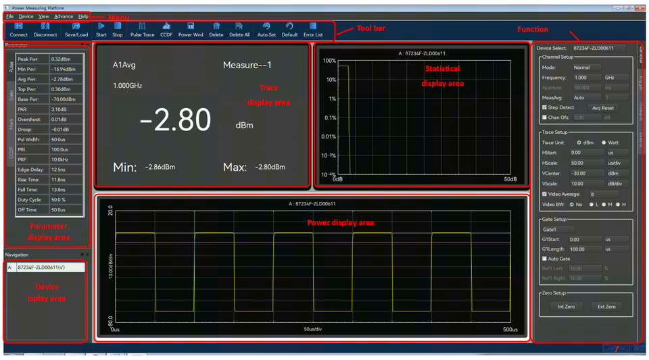Enable the Auto Gate checkbox
Image resolution: width=649 pixels, height=360 pixels.
pyautogui.click(x=545, y=259)
